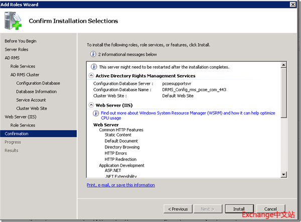The image size is (301, 222).
Task: Select Before You Begin step
Action: pos(20,41)
